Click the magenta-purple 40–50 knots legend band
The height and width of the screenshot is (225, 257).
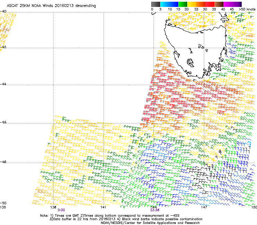pos(232,4)
